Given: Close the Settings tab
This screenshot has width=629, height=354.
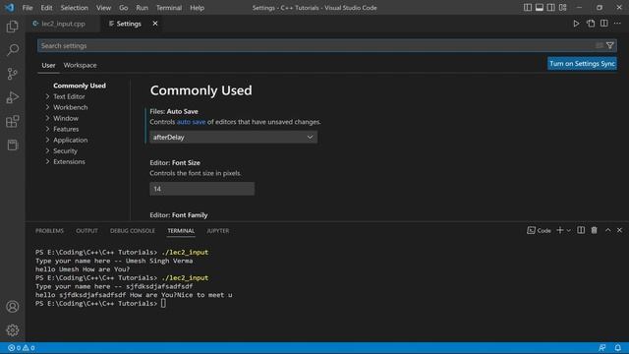Looking at the screenshot, I should click(x=155, y=24).
